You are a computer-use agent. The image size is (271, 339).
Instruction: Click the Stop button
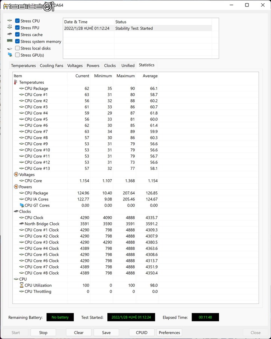(x=43, y=333)
